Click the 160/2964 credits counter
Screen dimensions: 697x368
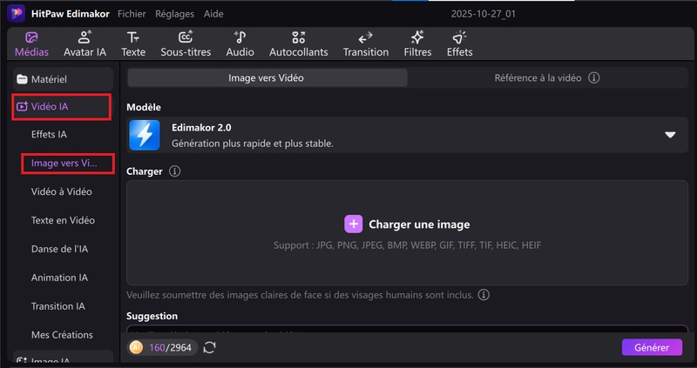click(170, 347)
